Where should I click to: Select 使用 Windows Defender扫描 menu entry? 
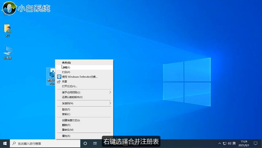tap(79, 77)
